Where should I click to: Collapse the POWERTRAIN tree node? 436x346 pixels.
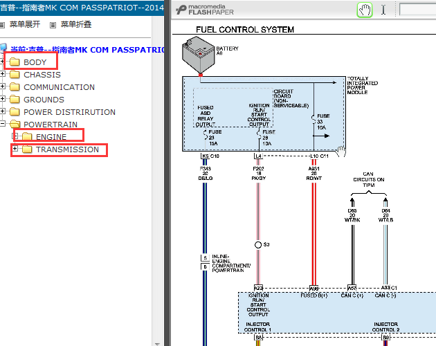pos(2,124)
